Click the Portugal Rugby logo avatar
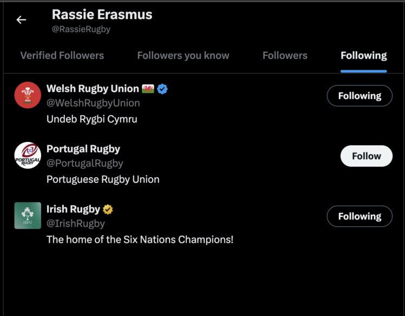This screenshot has height=316, width=405. click(28, 156)
